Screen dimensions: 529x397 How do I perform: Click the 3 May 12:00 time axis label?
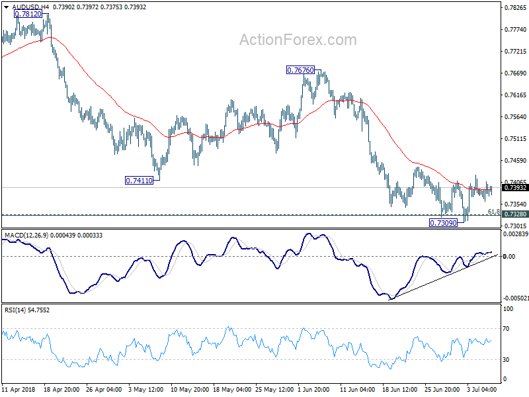146,389
